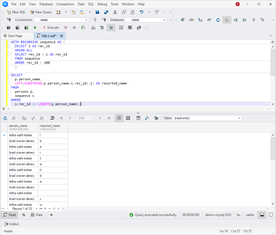
Task: Click the Save icon in toolbar
Action: [x=97, y=12]
